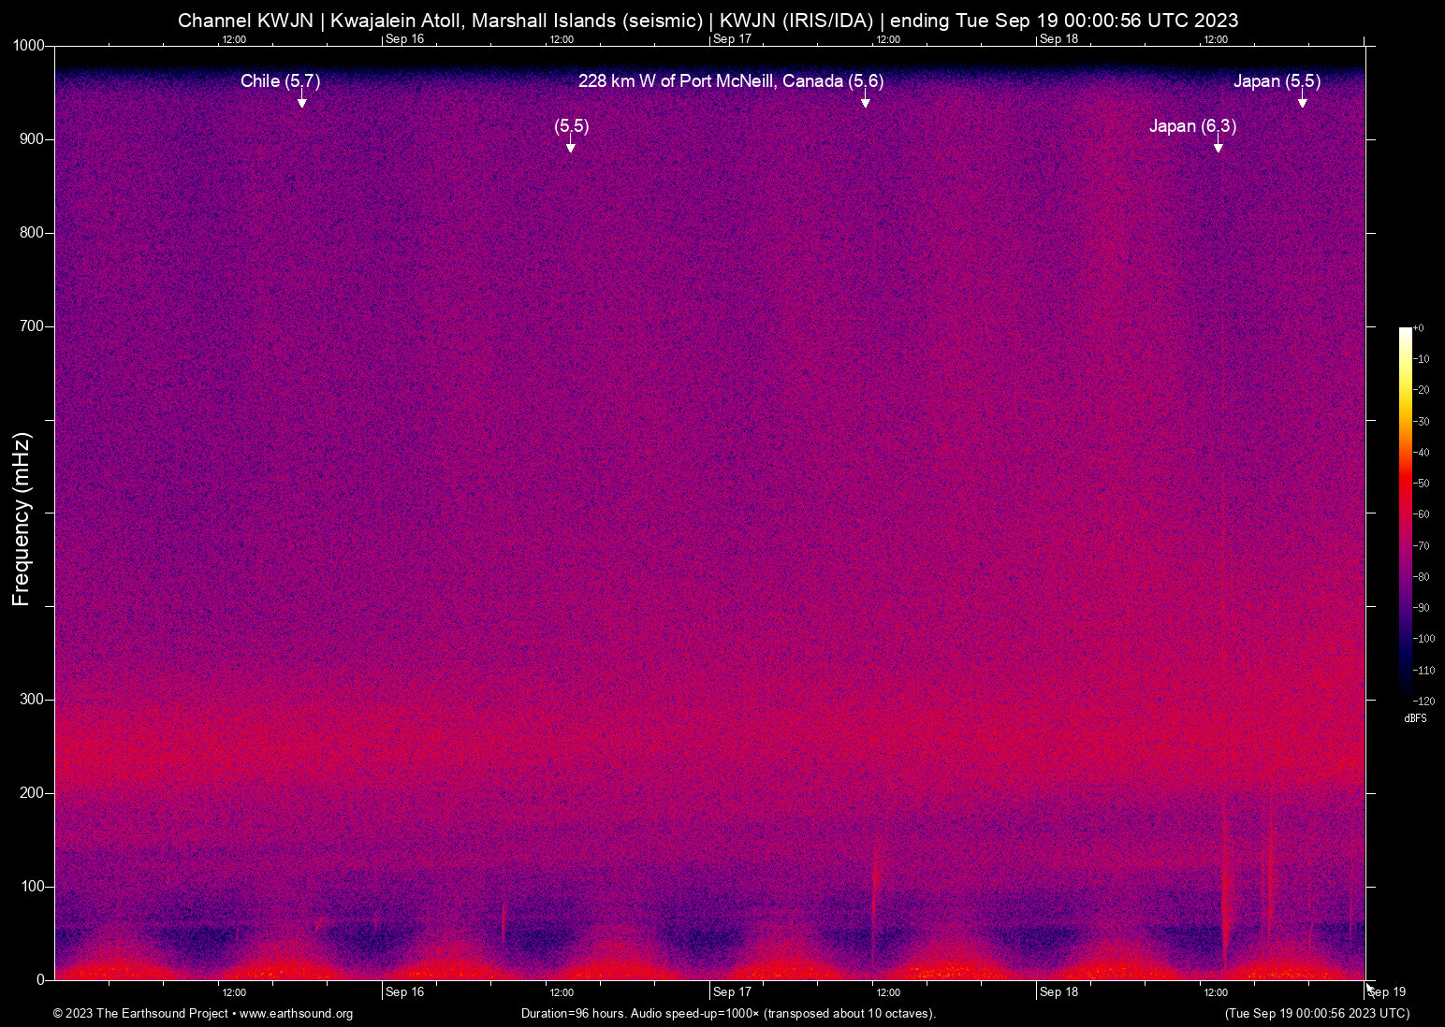This screenshot has height=1027, width=1445.
Task: Click the 300 tick on the frequency axis
Action: click(32, 700)
